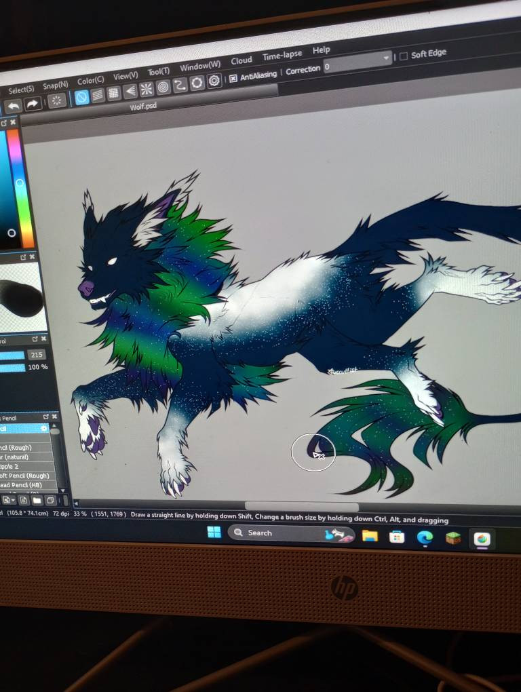The height and width of the screenshot is (692, 521).
Task: Click the canvas horizontal scrollbar thumb
Action: [302, 506]
